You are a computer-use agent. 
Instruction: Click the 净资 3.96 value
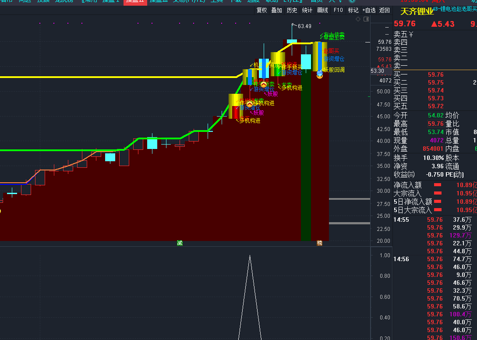438,166
